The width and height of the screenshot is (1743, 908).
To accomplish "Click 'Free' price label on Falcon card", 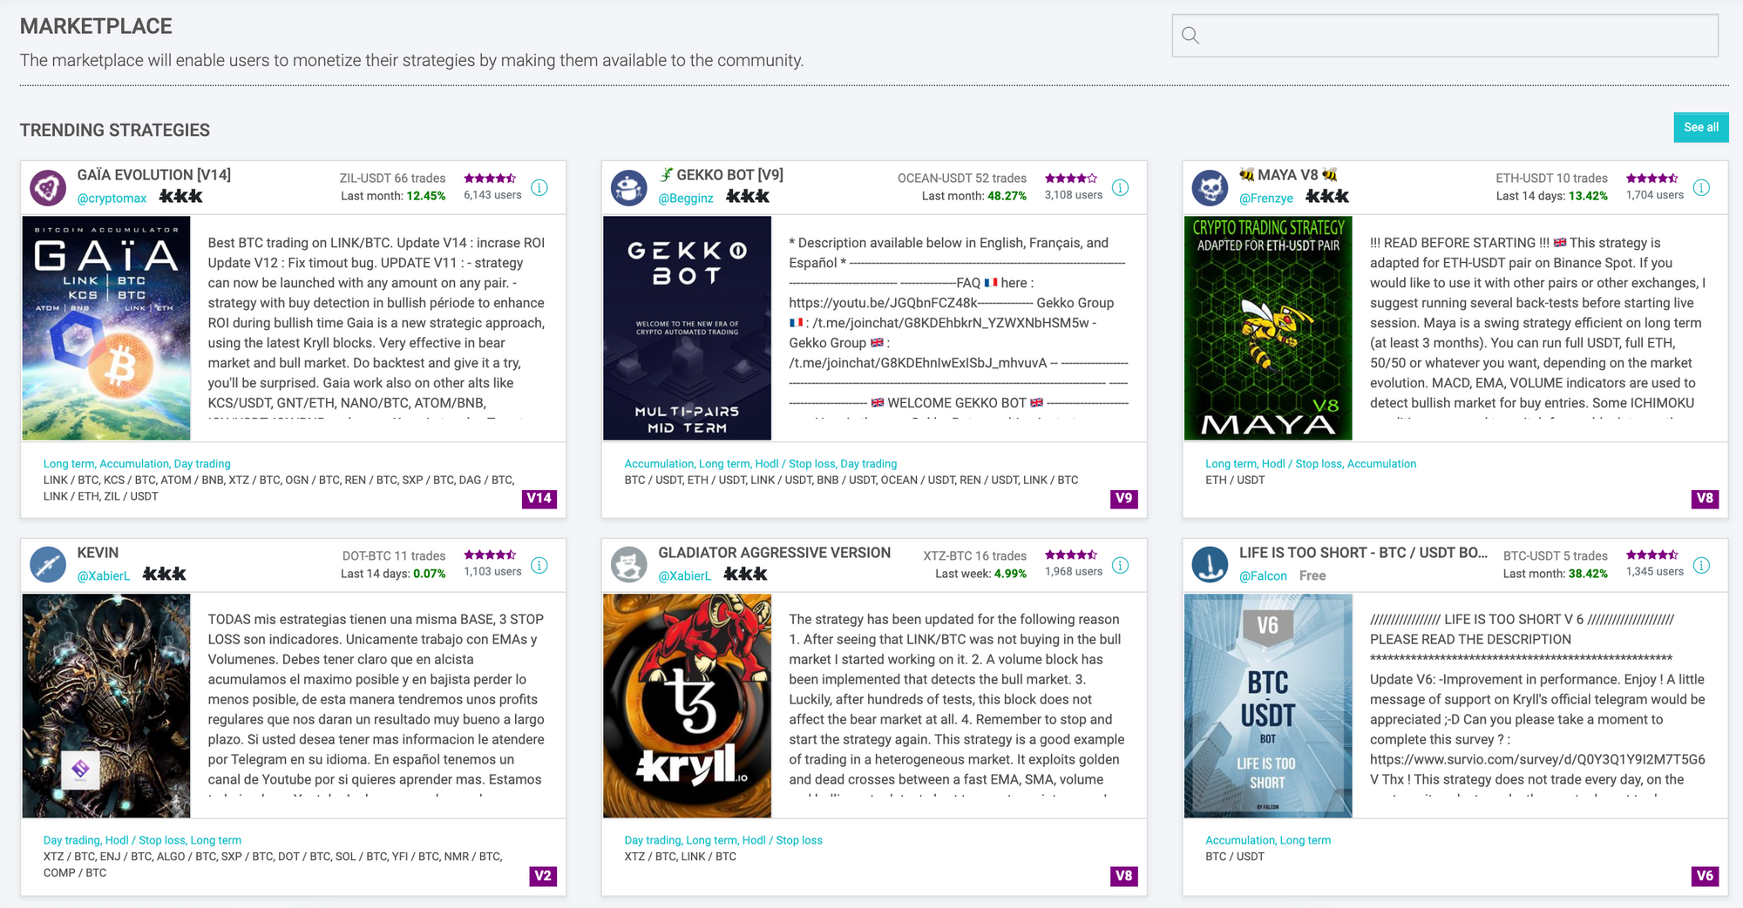I will (1312, 575).
